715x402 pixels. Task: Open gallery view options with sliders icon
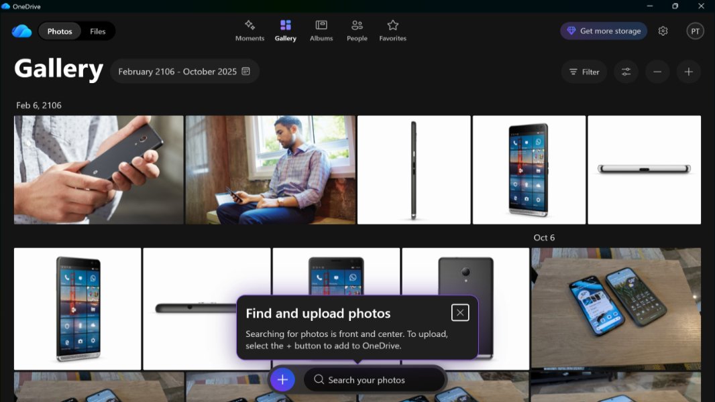(x=626, y=72)
